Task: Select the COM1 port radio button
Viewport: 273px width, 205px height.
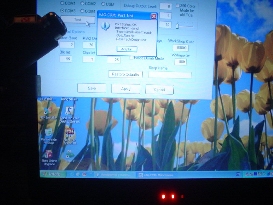Action: tap(62, 3)
